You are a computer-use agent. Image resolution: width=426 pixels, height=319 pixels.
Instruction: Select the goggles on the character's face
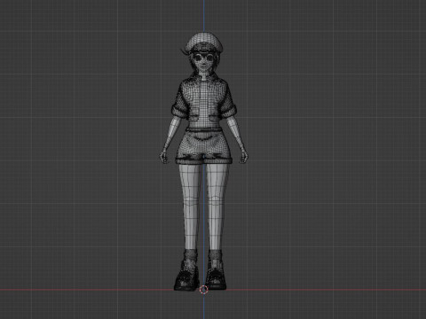[x=204, y=57]
